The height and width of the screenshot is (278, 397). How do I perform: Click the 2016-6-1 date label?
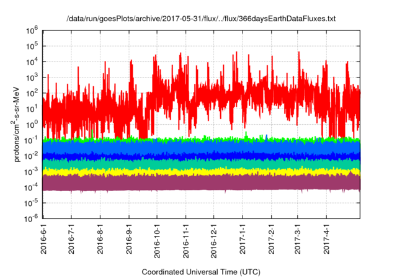coord(43,238)
